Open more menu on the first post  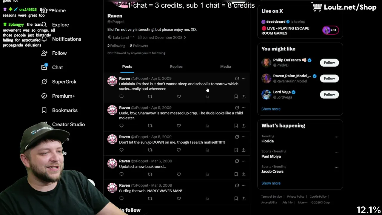coord(244,79)
